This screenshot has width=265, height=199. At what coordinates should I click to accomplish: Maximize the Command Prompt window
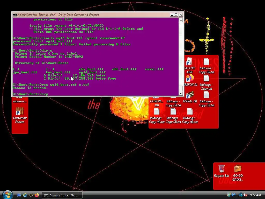[x=176, y=15]
